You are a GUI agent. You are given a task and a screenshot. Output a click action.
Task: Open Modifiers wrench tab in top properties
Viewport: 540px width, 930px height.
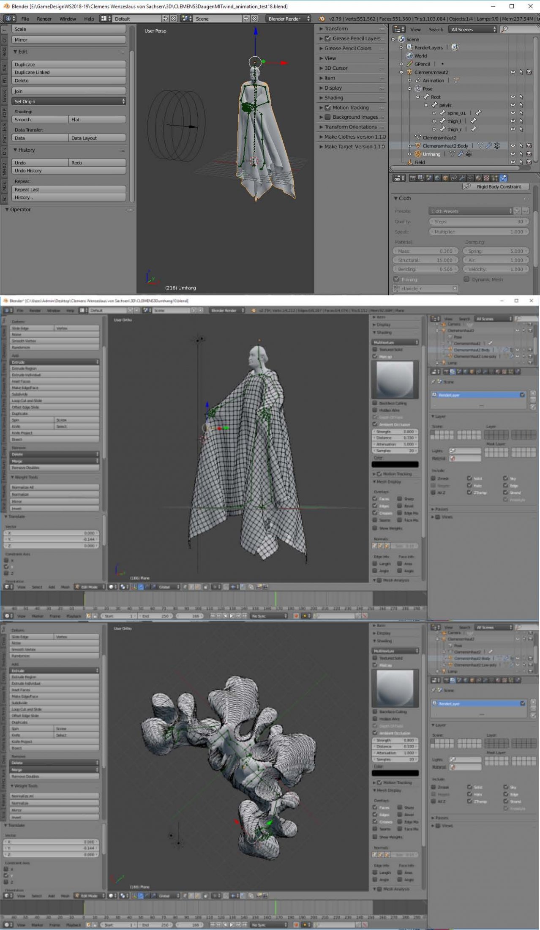point(462,178)
